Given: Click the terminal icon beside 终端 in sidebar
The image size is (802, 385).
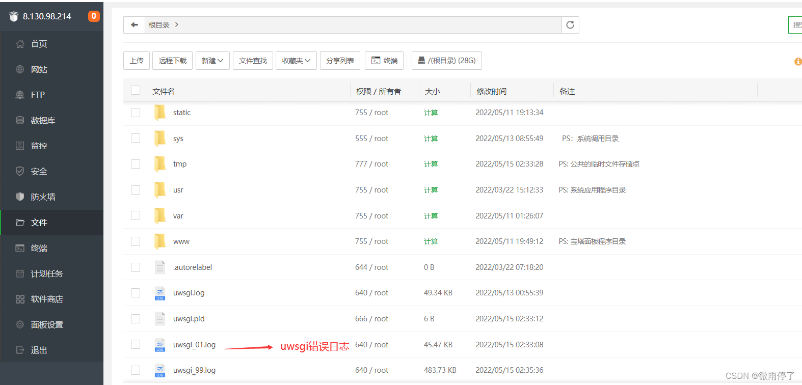Looking at the screenshot, I should [x=20, y=248].
